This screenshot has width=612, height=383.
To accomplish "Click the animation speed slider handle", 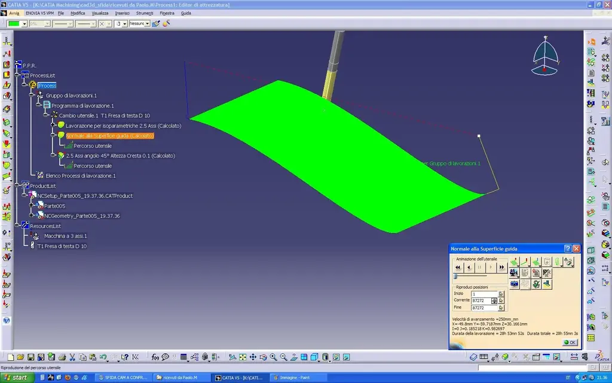I will tap(455, 276).
